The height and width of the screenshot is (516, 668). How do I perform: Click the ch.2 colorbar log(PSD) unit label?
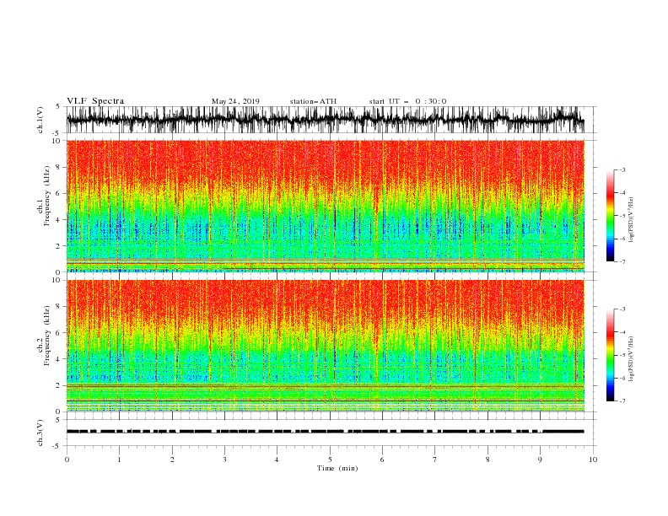click(631, 358)
